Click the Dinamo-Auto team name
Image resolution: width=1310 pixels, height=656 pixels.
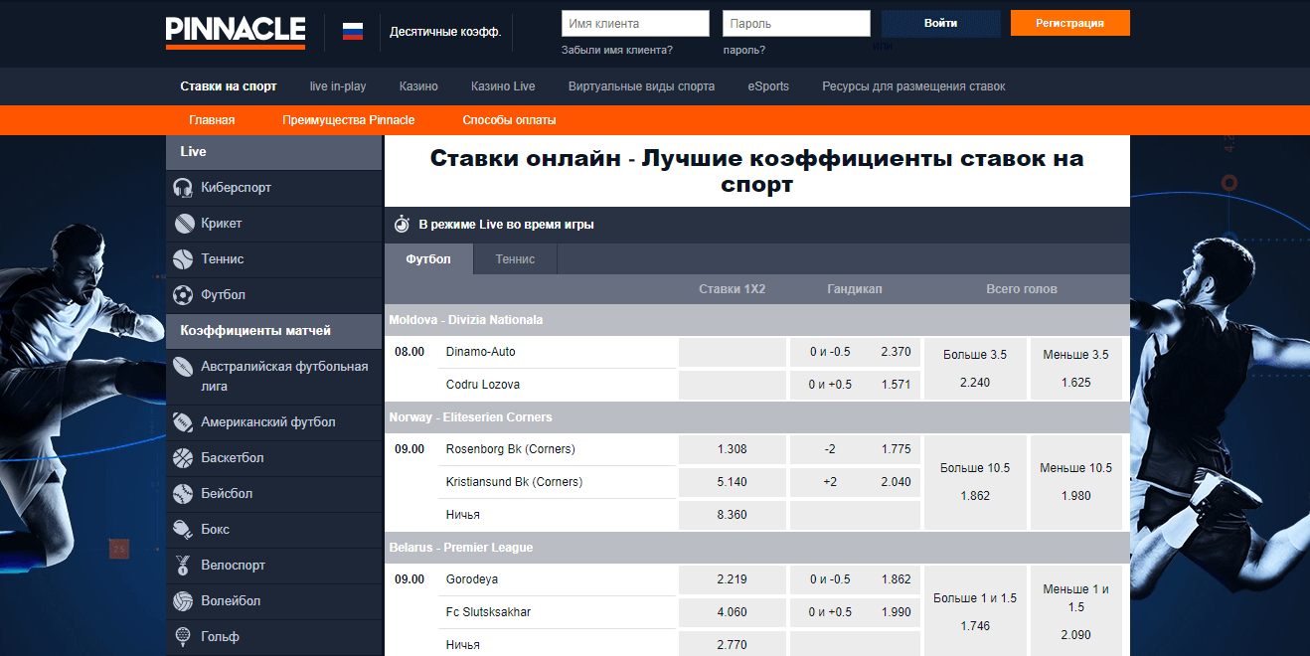[x=481, y=352]
